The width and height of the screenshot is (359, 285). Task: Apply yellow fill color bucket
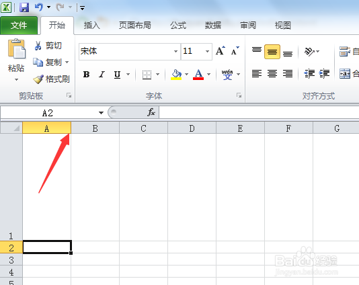[176, 75]
